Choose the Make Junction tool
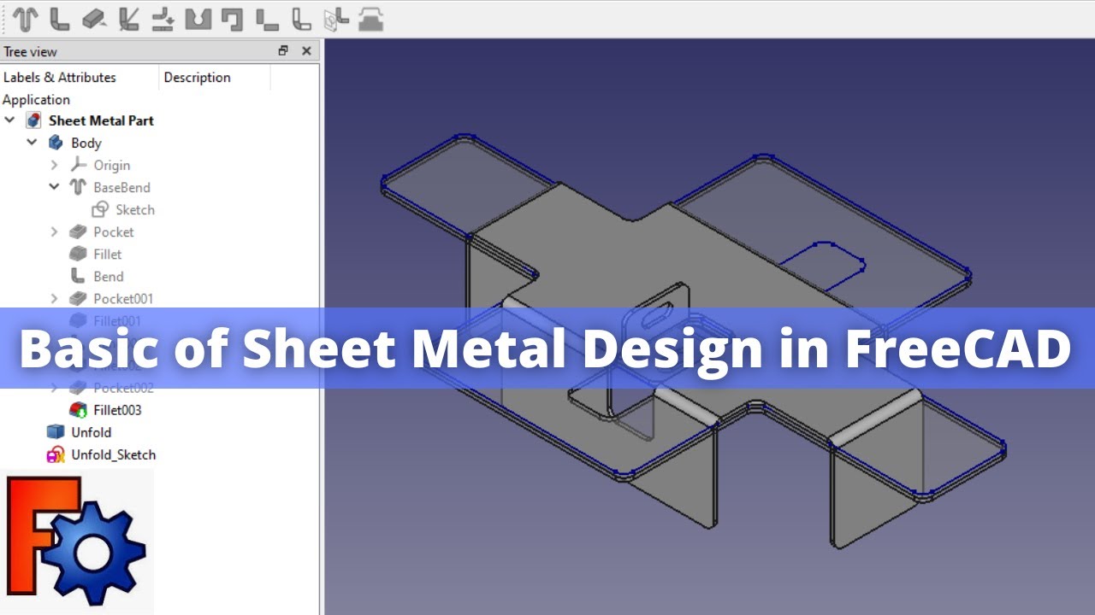 coord(267,18)
